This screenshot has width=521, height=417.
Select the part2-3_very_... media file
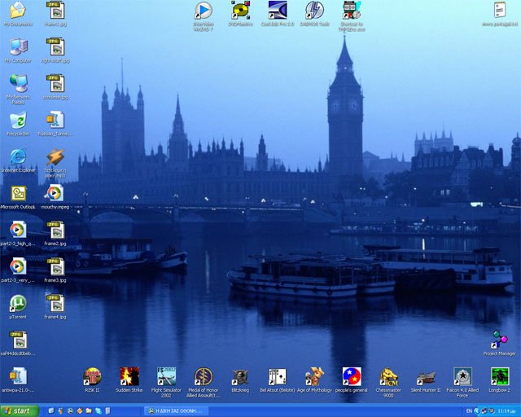tap(18, 266)
